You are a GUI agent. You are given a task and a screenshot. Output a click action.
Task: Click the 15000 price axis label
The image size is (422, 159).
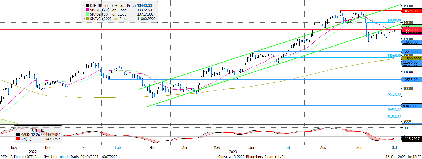click(x=408, y=6)
